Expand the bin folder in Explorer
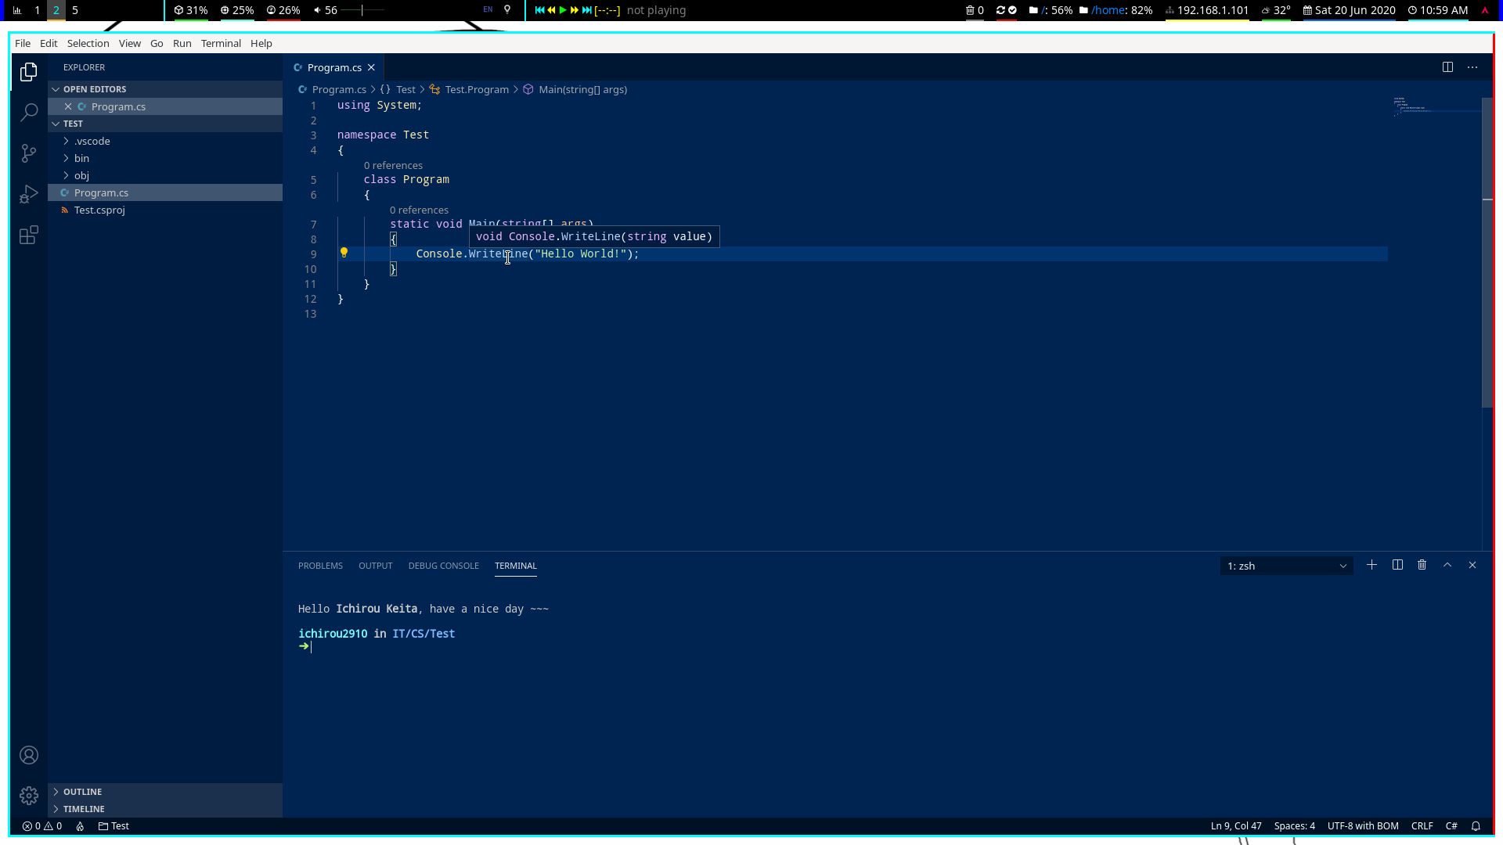The width and height of the screenshot is (1503, 845). (81, 158)
